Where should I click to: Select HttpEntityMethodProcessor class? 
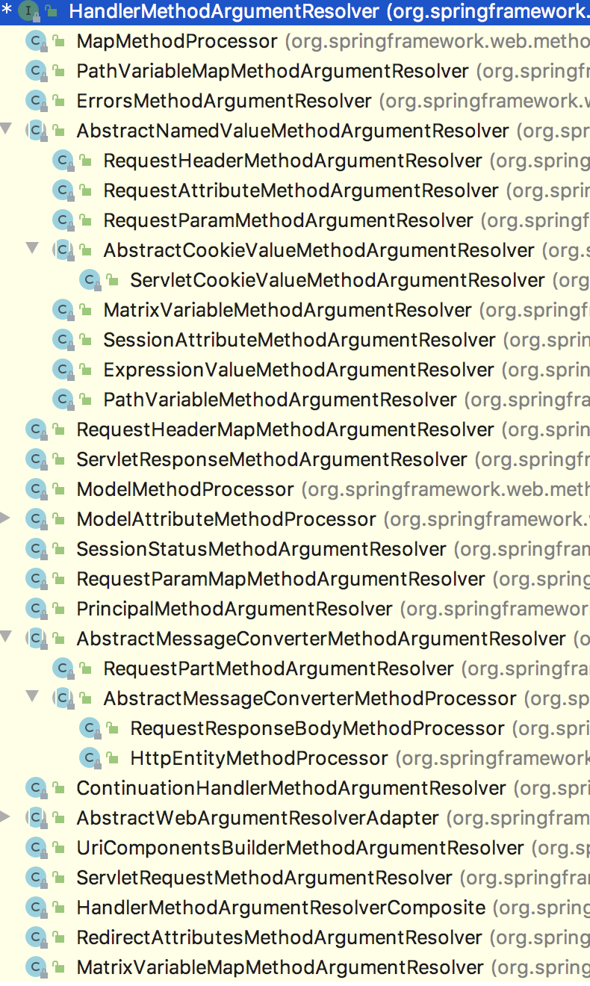coord(259,758)
